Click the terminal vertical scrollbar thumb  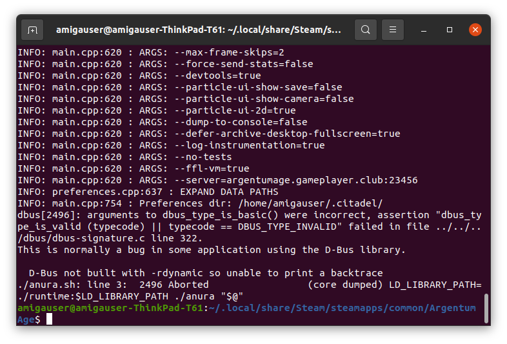pos(486,308)
